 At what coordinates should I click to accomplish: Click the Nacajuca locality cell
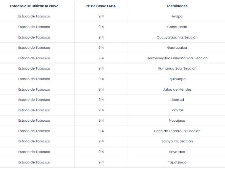(177, 121)
